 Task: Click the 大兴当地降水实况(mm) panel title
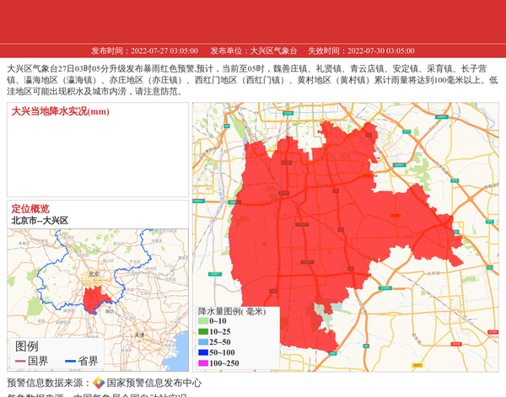(x=60, y=111)
